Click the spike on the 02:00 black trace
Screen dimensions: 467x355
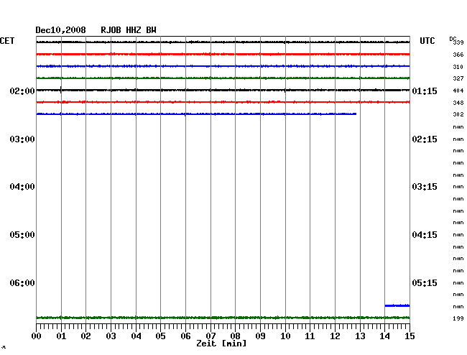coord(61,90)
